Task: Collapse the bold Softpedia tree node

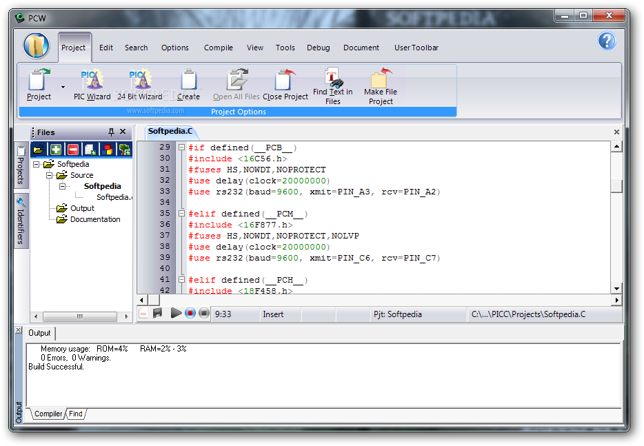Action: tap(63, 186)
